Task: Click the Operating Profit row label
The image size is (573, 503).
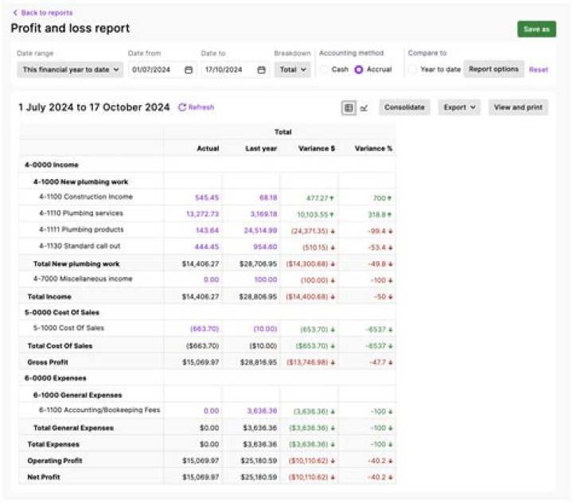Action: 55,461
